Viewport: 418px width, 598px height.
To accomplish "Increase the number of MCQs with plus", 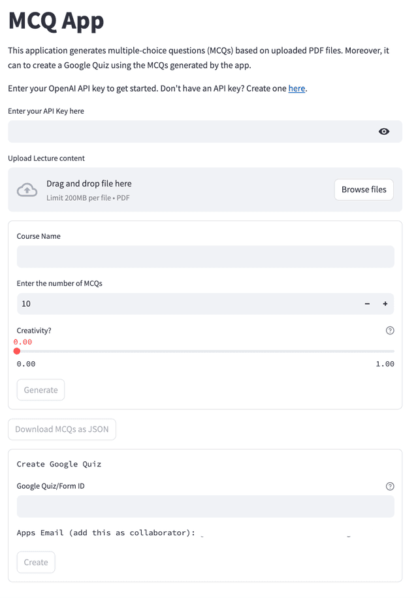I will (385, 304).
